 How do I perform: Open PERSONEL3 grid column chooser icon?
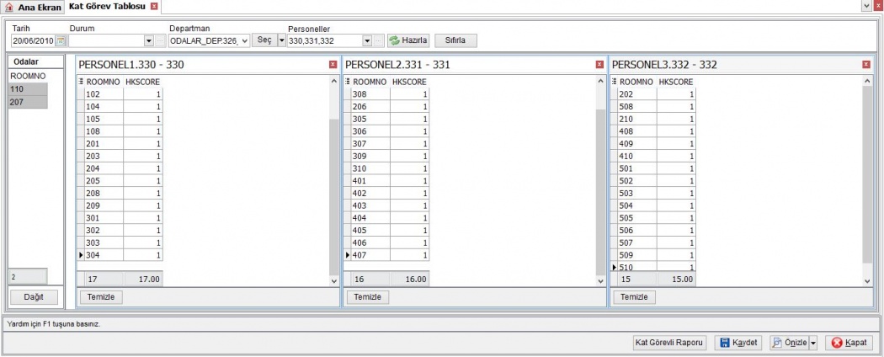pyautogui.click(x=614, y=82)
